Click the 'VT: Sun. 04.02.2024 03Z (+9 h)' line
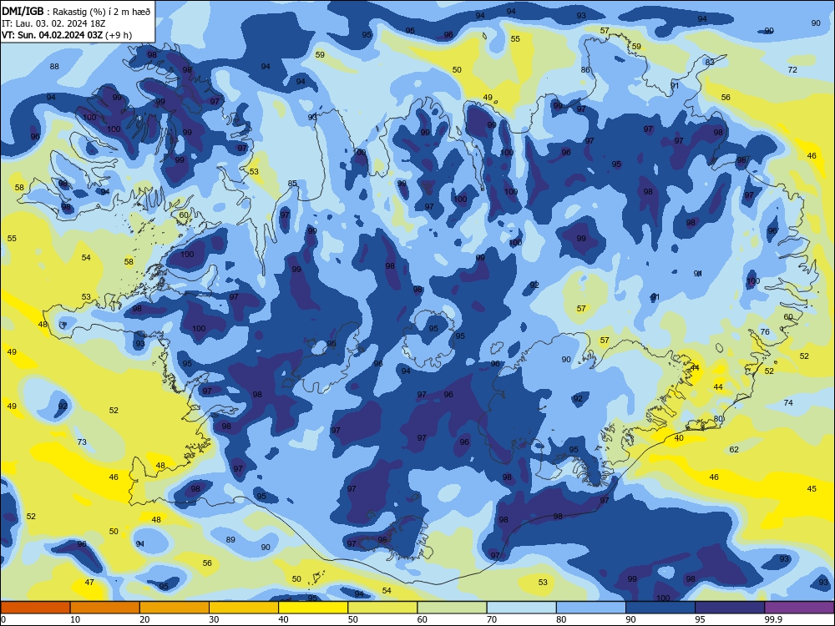835x626 pixels. [67, 35]
